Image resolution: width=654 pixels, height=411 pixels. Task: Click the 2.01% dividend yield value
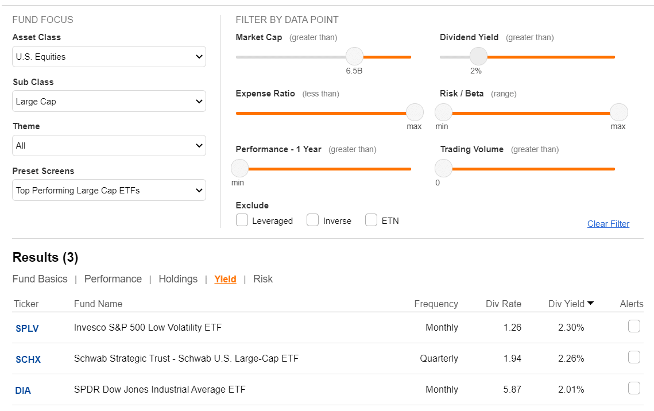(x=571, y=389)
